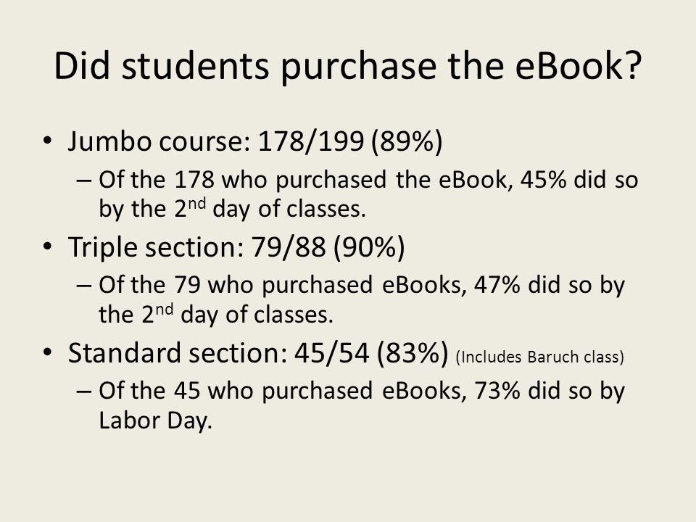Select the 'Of the 178 who purchased' sub-bullet line
Viewport: 696px width, 522px height.
pos(368,181)
